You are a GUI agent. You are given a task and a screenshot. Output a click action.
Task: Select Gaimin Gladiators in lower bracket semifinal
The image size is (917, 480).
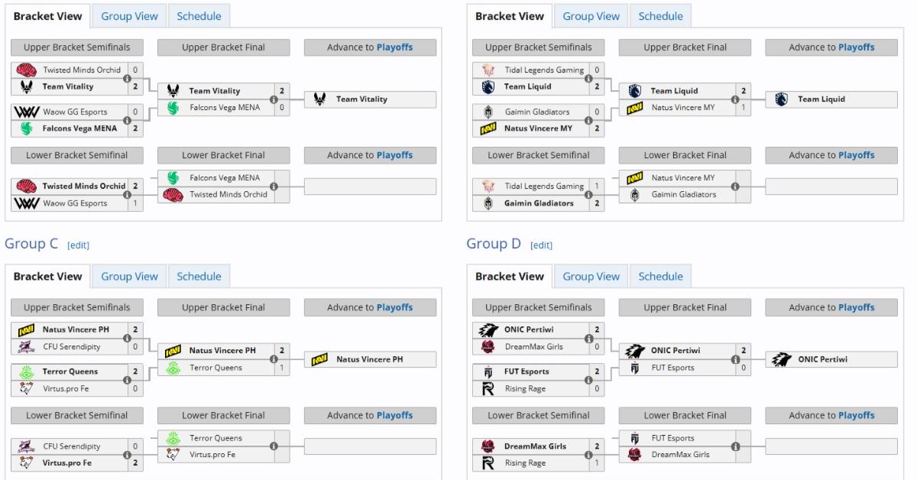pos(539,203)
